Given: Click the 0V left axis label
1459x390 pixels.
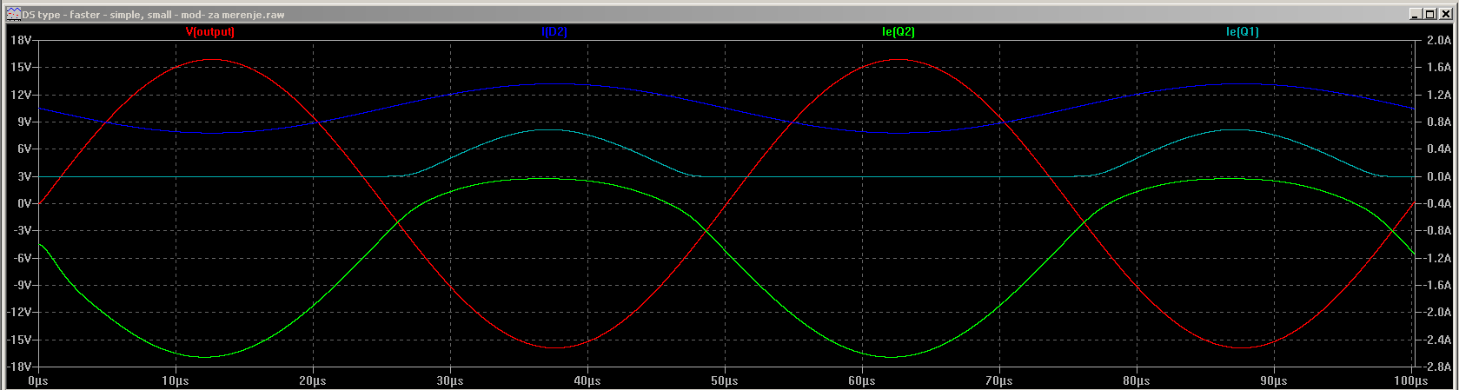Looking at the screenshot, I should point(23,204).
